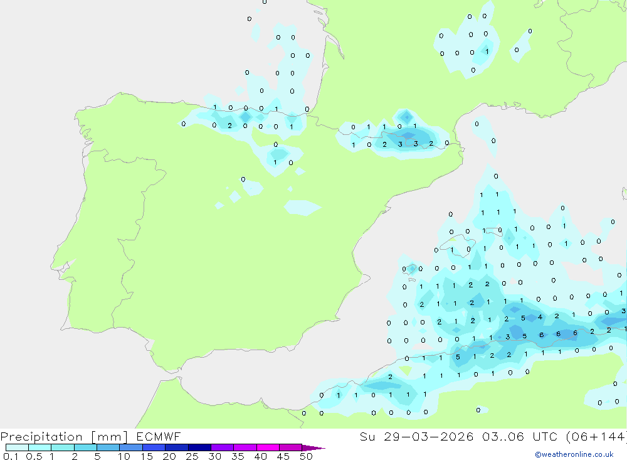Screen dimensions: 627x460
Task: Click the legend label '40'
Action: (260, 456)
